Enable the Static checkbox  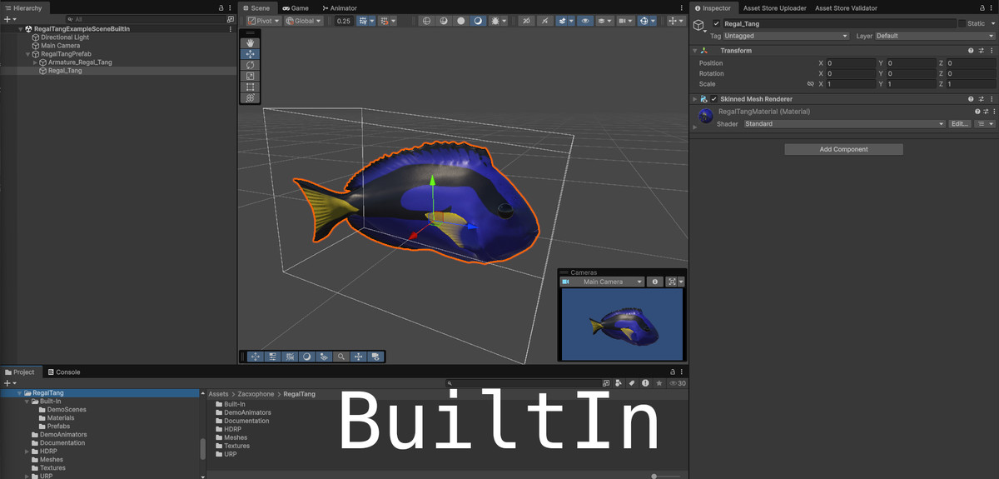pyautogui.click(x=962, y=23)
